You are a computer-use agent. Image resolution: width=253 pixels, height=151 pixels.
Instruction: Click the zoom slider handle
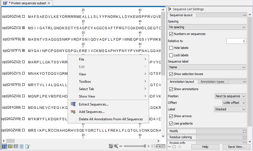tap(145, 146)
